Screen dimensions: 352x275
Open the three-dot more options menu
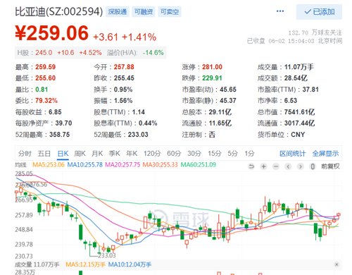point(280,11)
